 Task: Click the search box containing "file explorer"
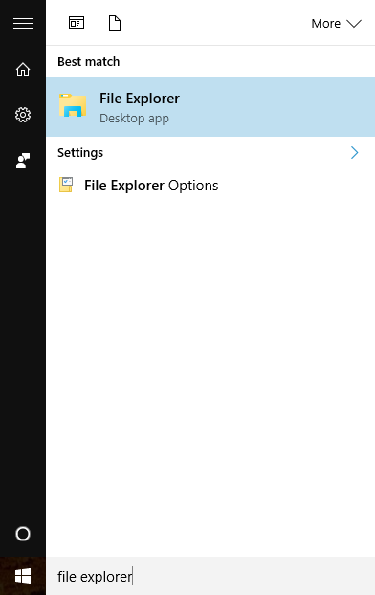point(210,576)
